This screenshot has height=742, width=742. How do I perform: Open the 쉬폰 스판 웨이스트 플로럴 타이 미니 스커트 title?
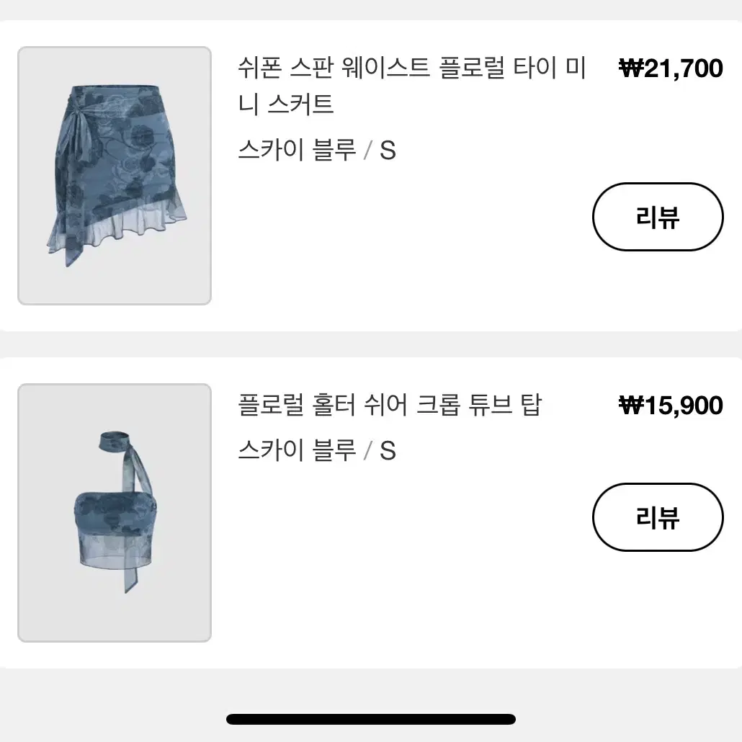tap(411, 86)
